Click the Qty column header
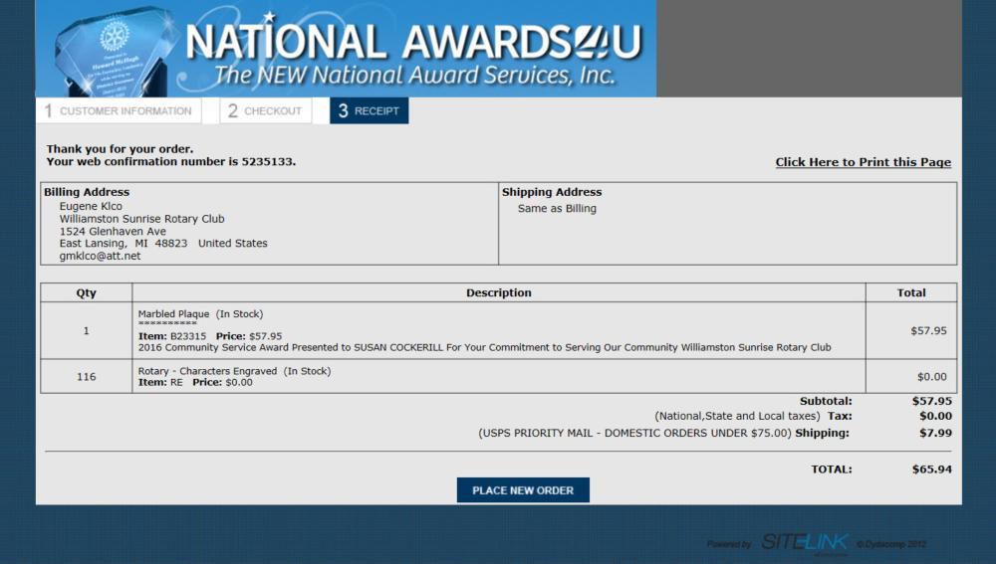The height and width of the screenshot is (564, 996). pyautogui.click(x=87, y=292)
